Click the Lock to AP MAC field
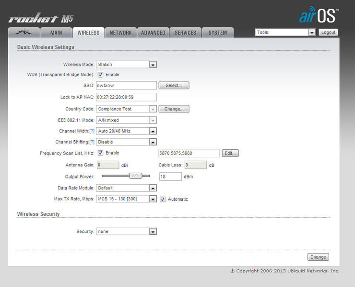The height and width of the screenshot is (287, 355). click(x=126, y=97)
